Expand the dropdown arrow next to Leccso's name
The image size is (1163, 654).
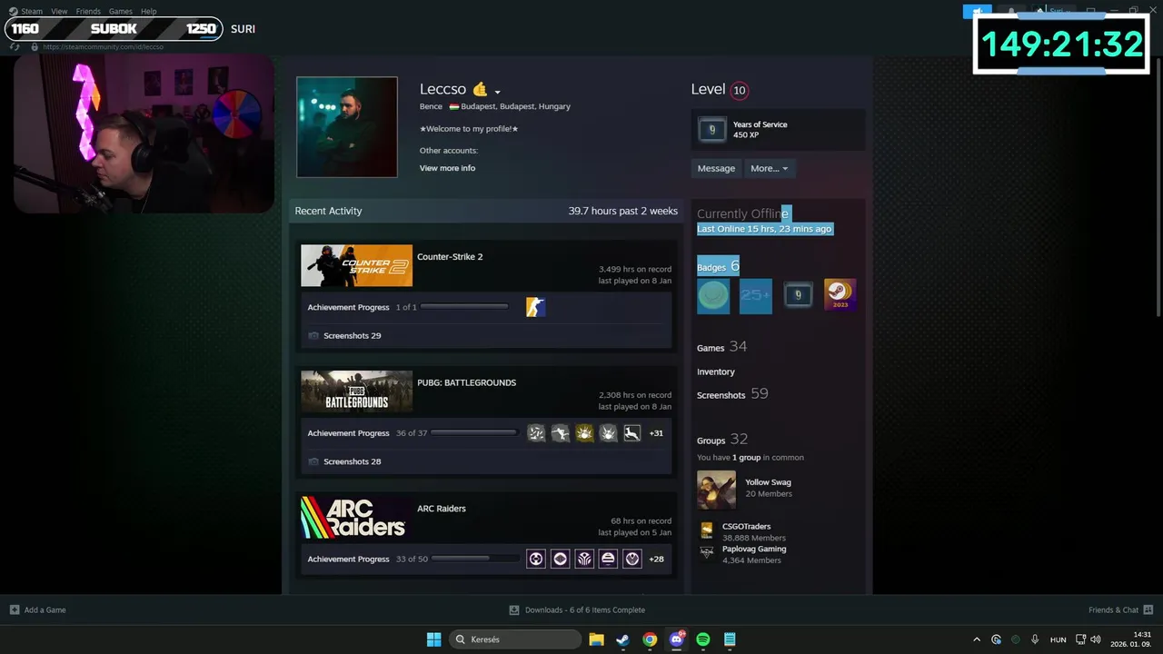497,92
